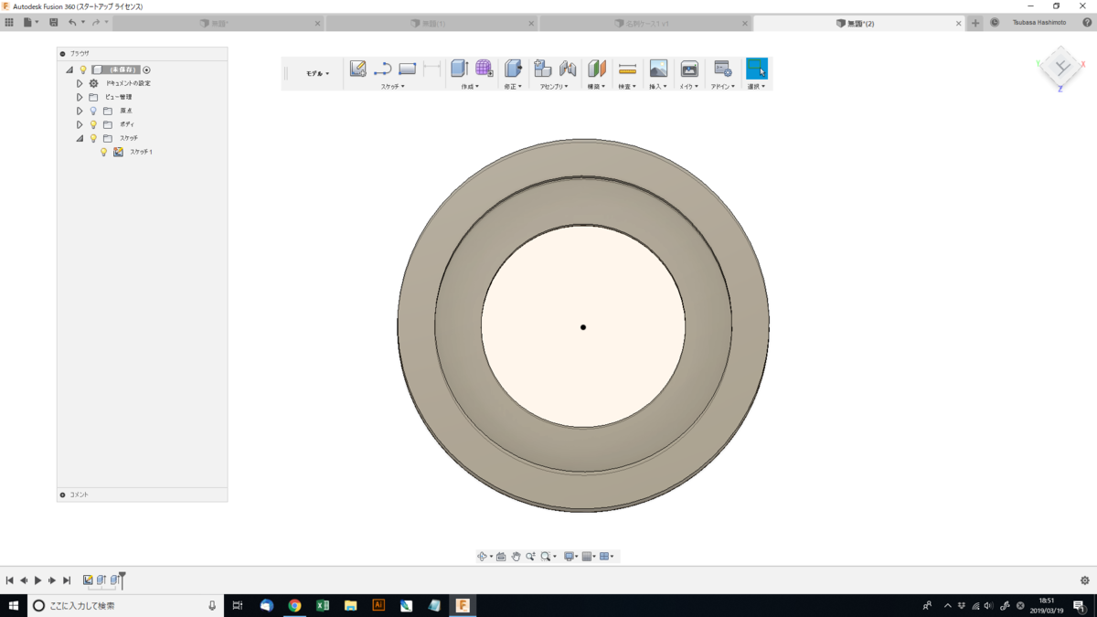Toggle visibility of 原点 folder

pyautogui.click(x=93, y=111)
